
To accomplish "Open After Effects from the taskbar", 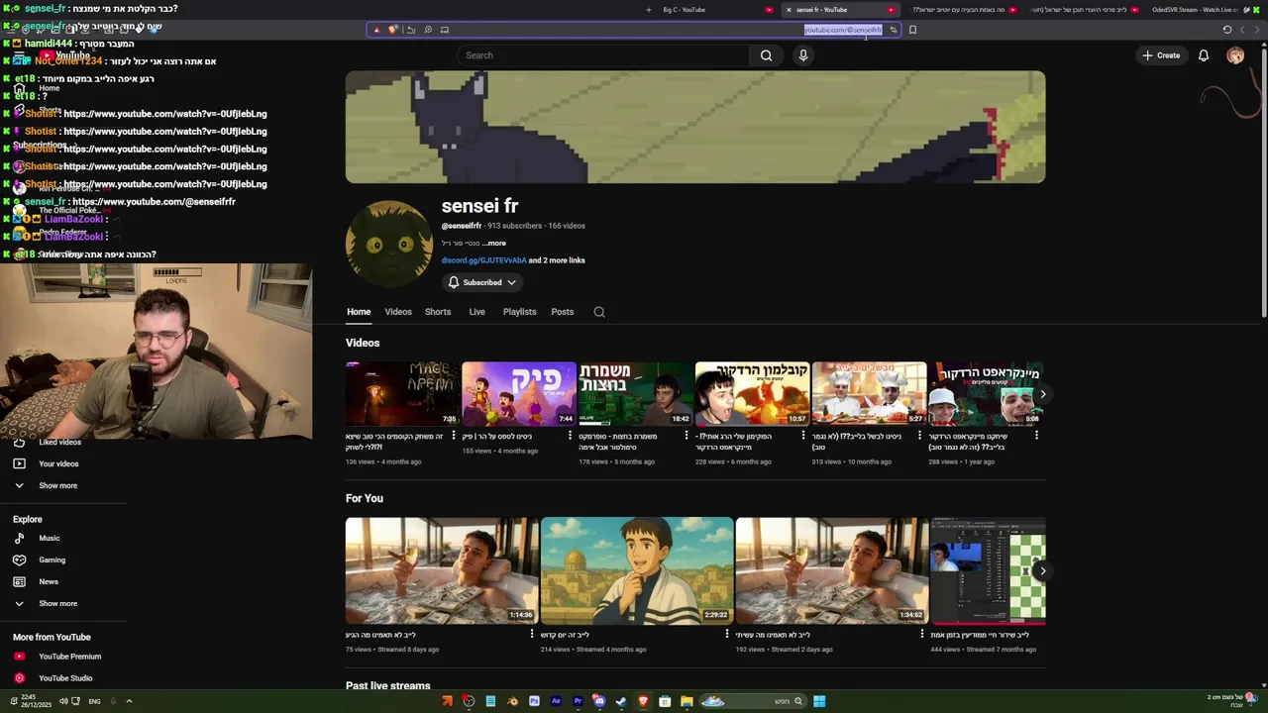I will [556, 701].
